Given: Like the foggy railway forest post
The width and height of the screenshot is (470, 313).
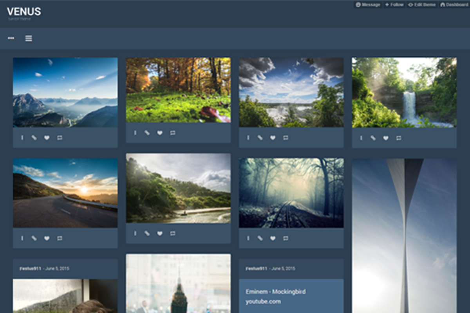Looking at the screenshot, I should click(273, 238).
